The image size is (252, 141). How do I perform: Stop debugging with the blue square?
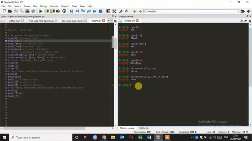coord(100,11)
